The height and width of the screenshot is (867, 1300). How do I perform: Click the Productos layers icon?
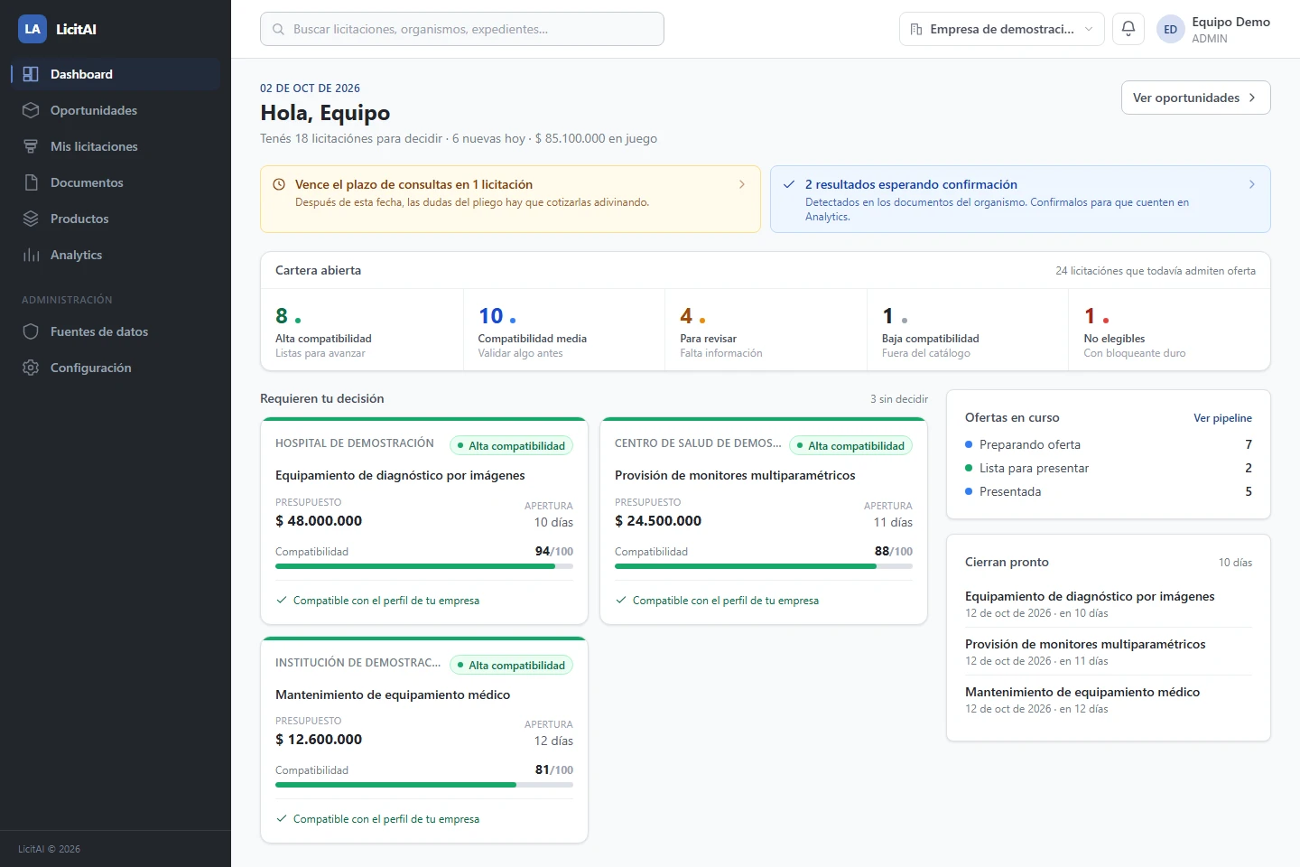tap(31, 219)
